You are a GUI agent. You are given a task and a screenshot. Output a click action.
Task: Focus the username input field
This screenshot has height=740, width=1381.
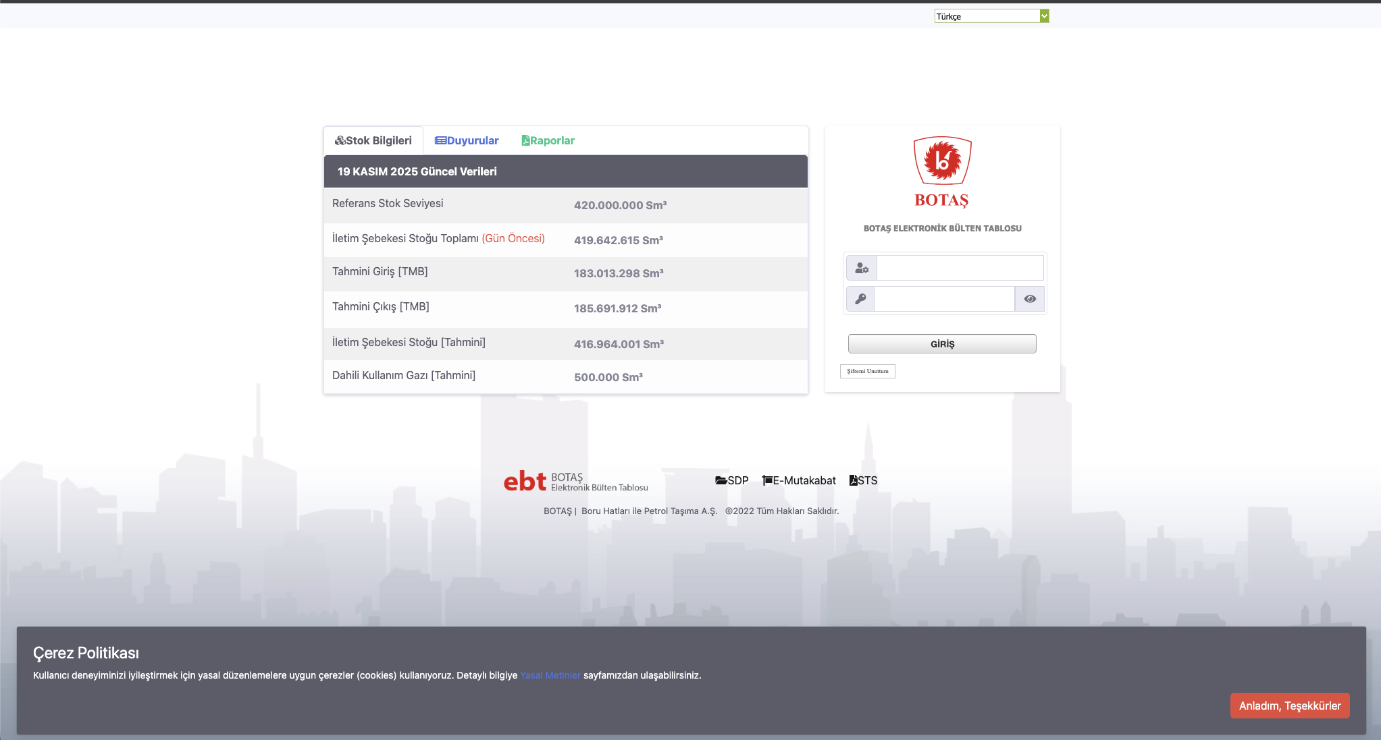[x=960, y=268]
